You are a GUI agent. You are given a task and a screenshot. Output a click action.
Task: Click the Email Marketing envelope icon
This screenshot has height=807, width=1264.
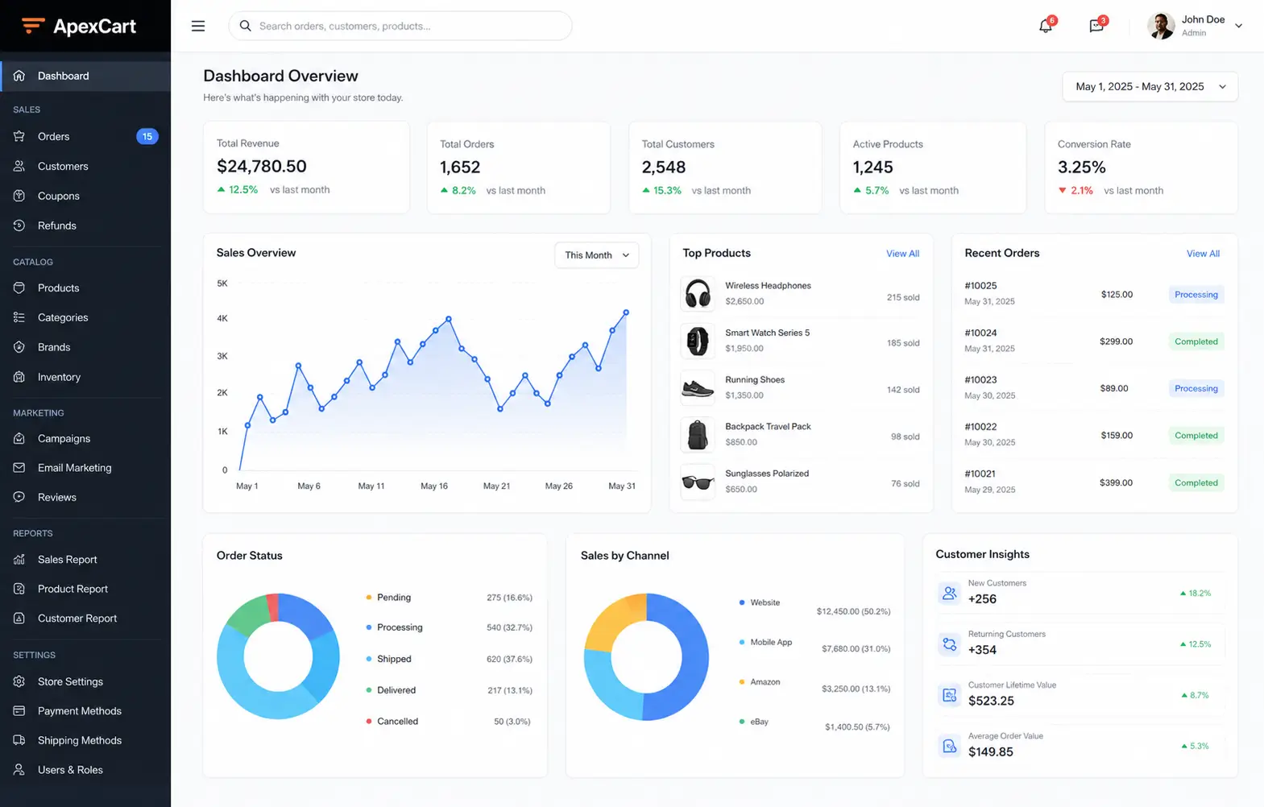(19, 467)
